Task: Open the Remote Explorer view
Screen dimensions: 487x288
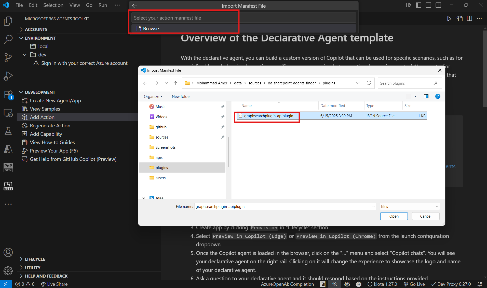Action: (8, 113)
